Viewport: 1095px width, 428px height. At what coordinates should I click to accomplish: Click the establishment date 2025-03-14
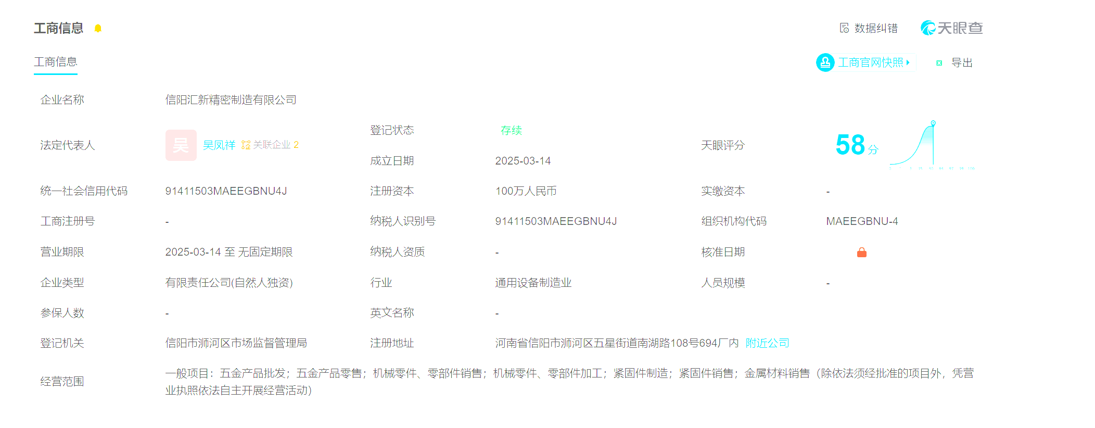click(x=523, y=161)
